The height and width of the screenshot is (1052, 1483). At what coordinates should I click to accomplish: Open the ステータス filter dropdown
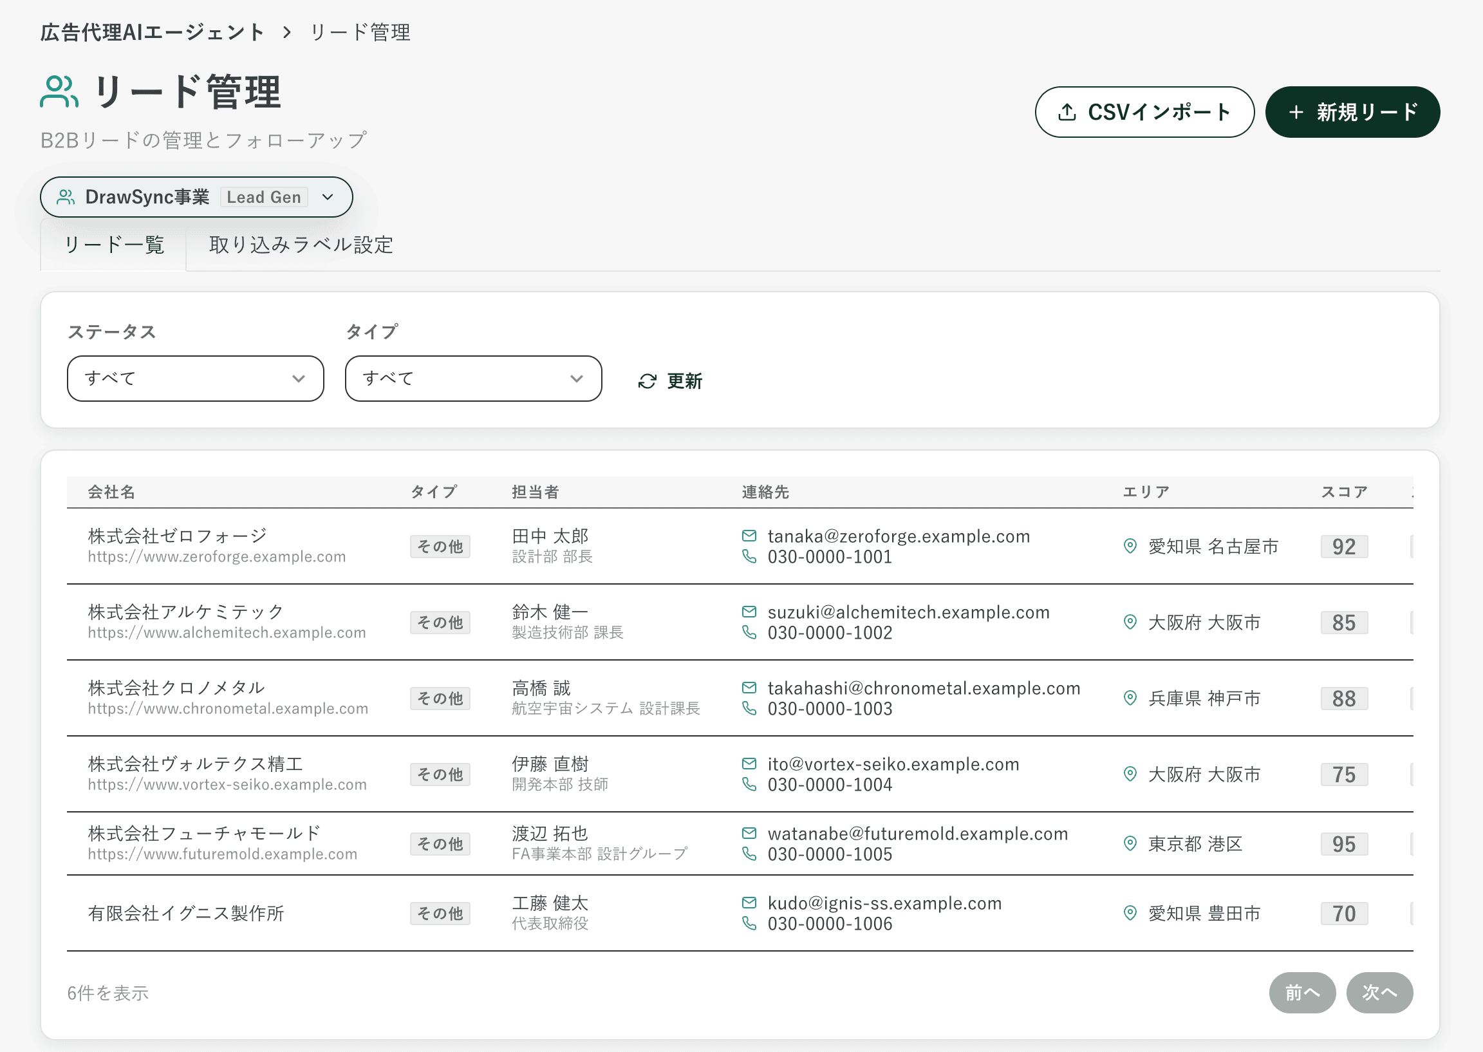(x=195, y=379)
